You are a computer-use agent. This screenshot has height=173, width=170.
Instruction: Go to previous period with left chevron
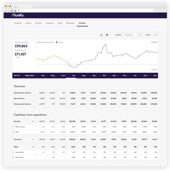pyautogui.click(x=140, y=35)
